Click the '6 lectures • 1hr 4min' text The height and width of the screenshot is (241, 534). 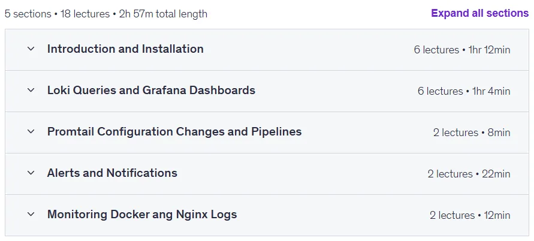coord(464,91)
